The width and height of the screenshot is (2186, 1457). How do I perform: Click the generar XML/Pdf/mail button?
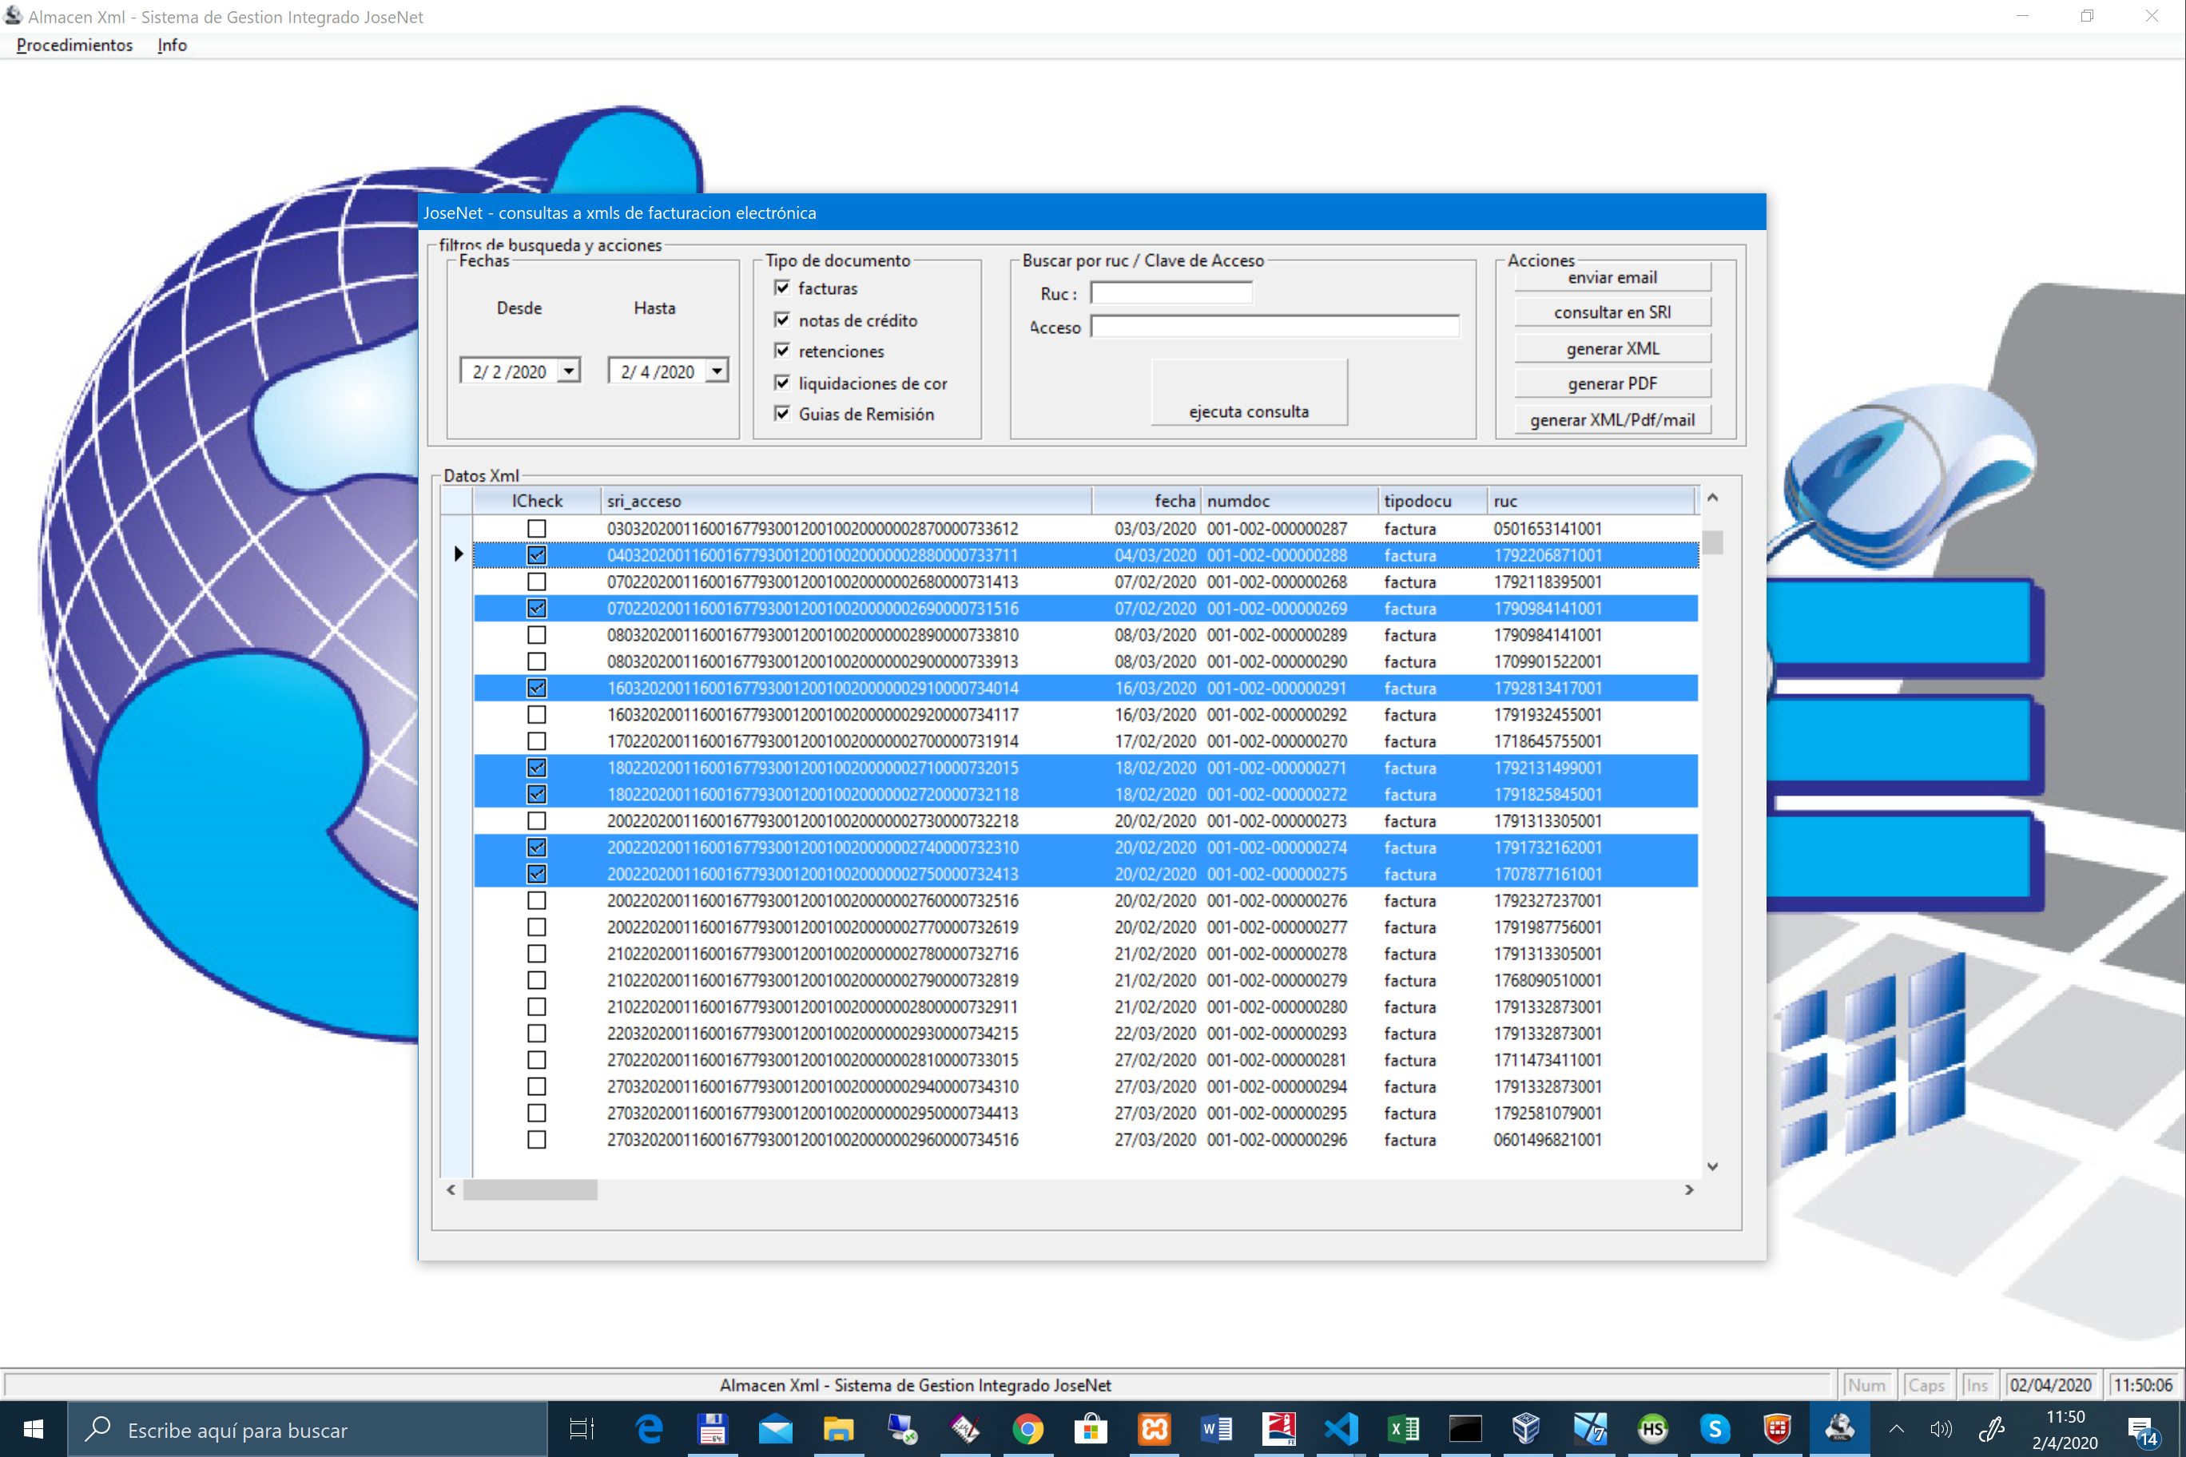1612,419
